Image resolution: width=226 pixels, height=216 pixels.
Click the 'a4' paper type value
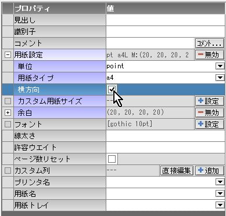(110, 78)
